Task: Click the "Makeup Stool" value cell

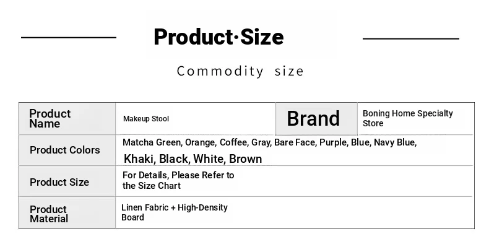Action: tap(145, 119)
